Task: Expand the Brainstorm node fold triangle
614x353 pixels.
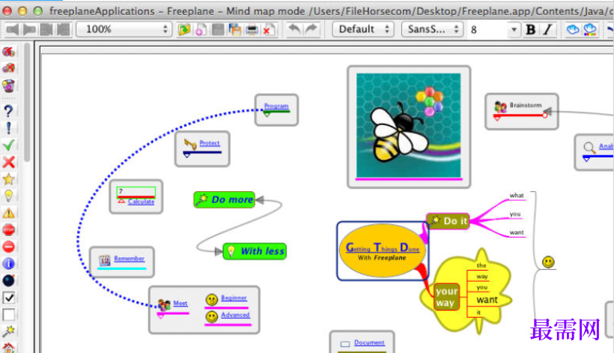Action: coord(496,118)
